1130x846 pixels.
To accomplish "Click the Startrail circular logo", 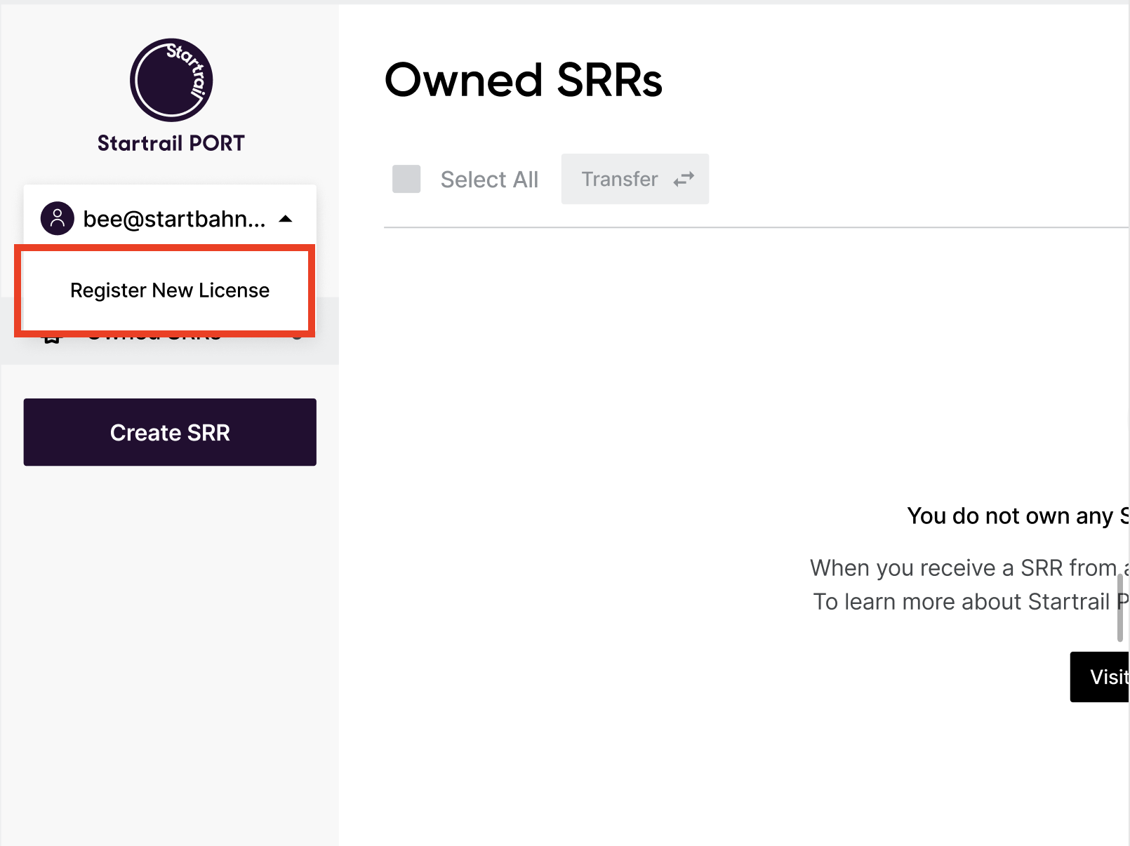I will (171, 80).
